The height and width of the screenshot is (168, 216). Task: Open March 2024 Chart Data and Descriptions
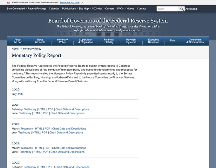[x=69, y=129]
